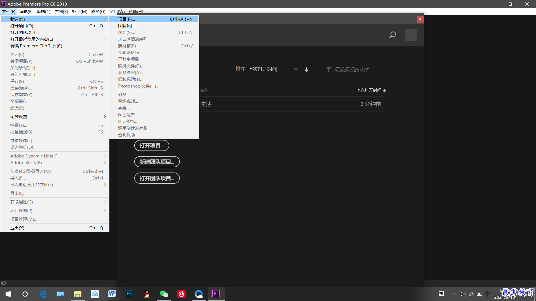Expand 项目设置(P) submenu
The height and width of the screenshot is (301, 536).
(x=55, y=210)
